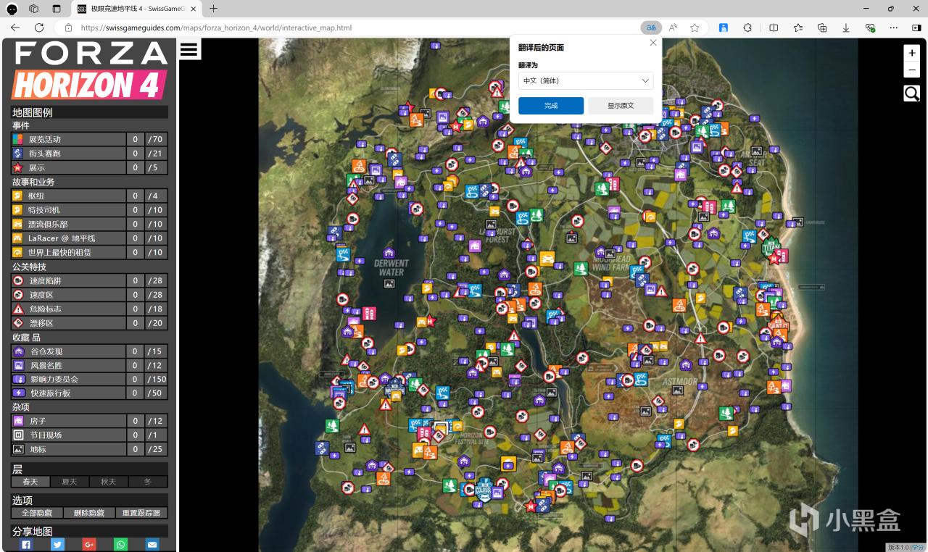Open the collections icon
This screenshot has height=552, width=928.
822,28
